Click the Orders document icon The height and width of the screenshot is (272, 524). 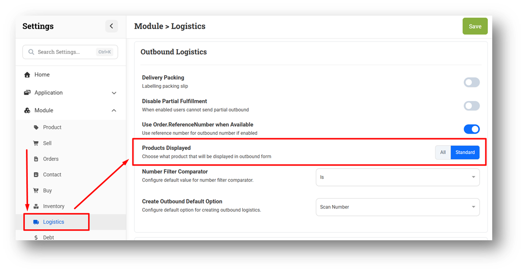point(36,159)
